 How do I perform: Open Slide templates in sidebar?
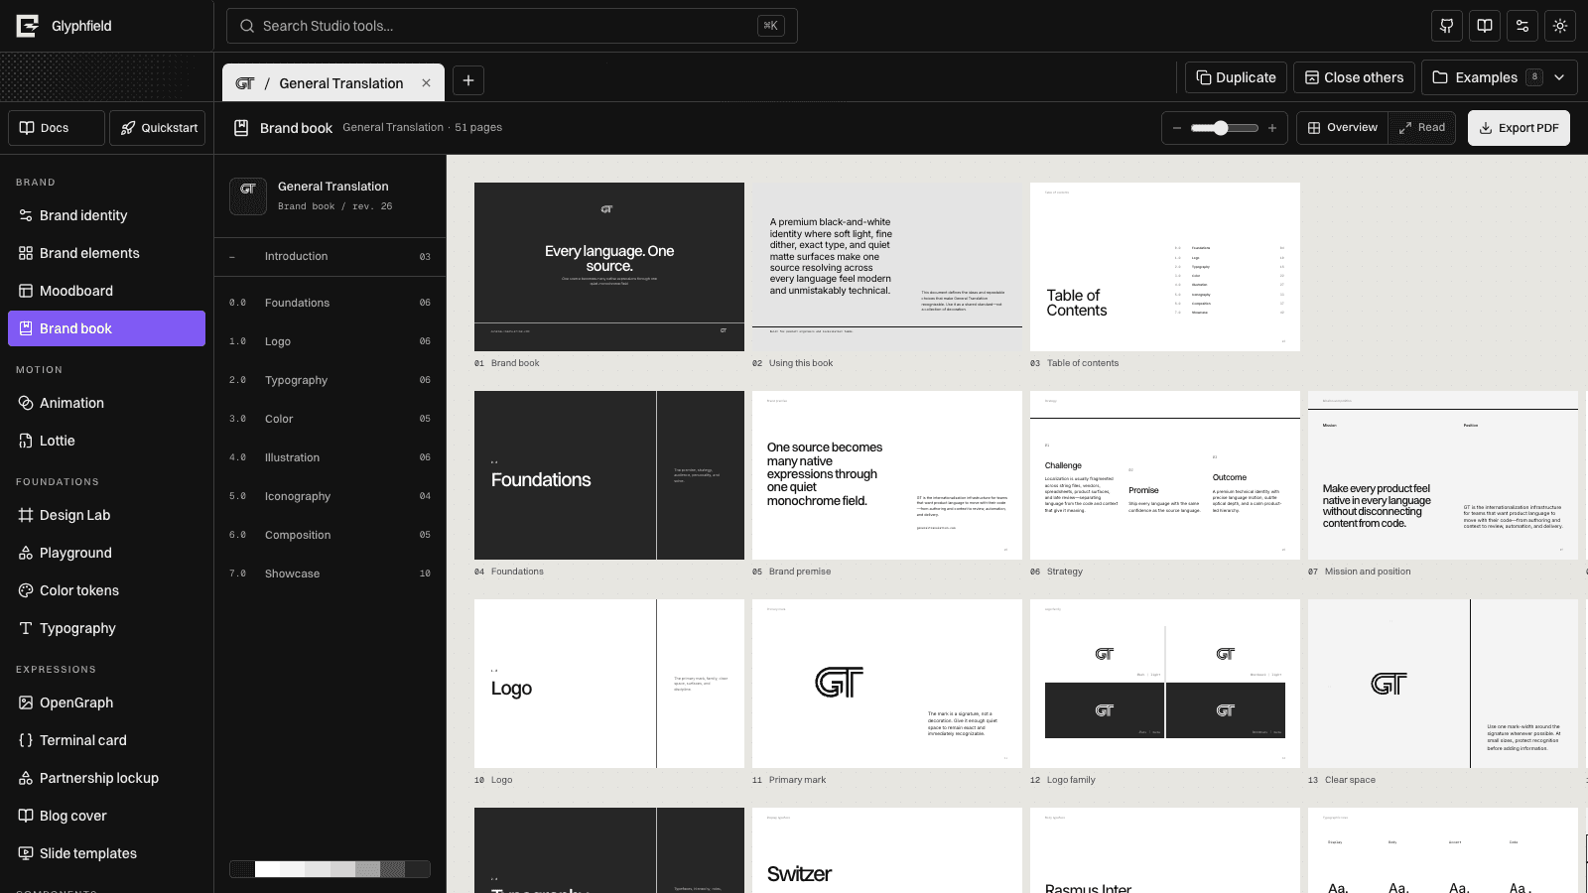coord(107,853)
